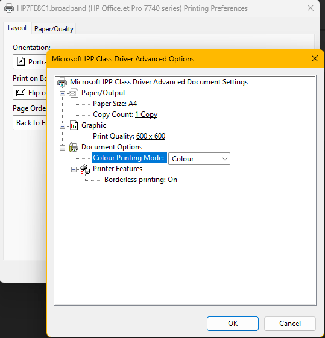Click the printer icon in Printing Preferences title bar
Image resolution: width=325 pixels, height=338 pixels.
point(9,8)
